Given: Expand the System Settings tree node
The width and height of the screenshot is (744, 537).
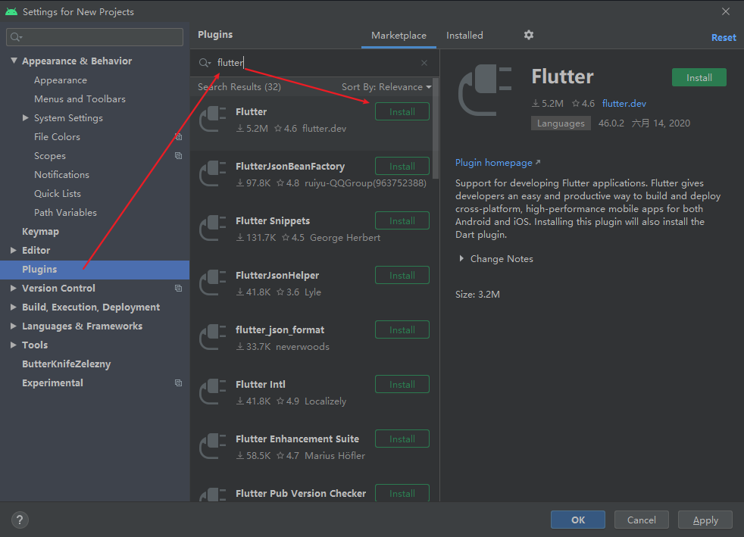Looking at the screenshot, I should click(x=26, y=118).
